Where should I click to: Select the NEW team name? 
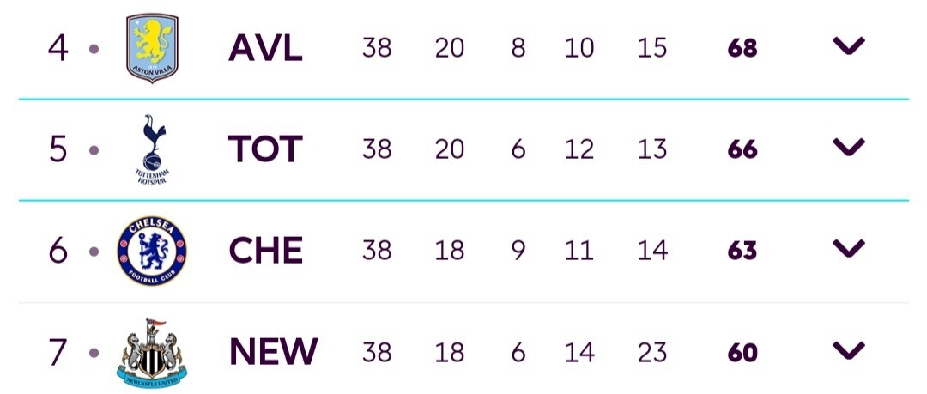click(x=274, y=352)
